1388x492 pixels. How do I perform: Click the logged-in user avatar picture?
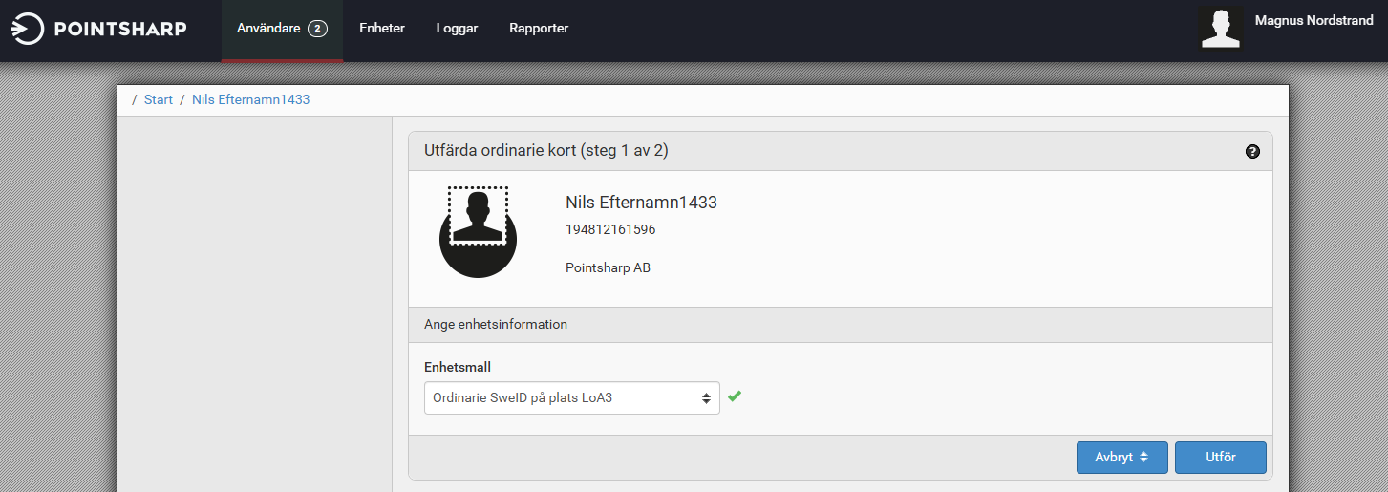pyautogui.click(x=1220, y=28)
